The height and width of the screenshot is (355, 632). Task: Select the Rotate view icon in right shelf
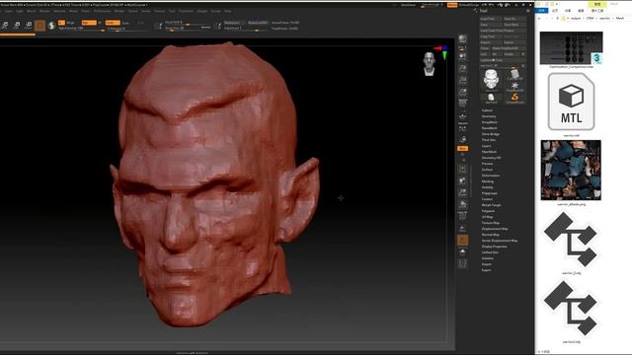coord(462,204)
